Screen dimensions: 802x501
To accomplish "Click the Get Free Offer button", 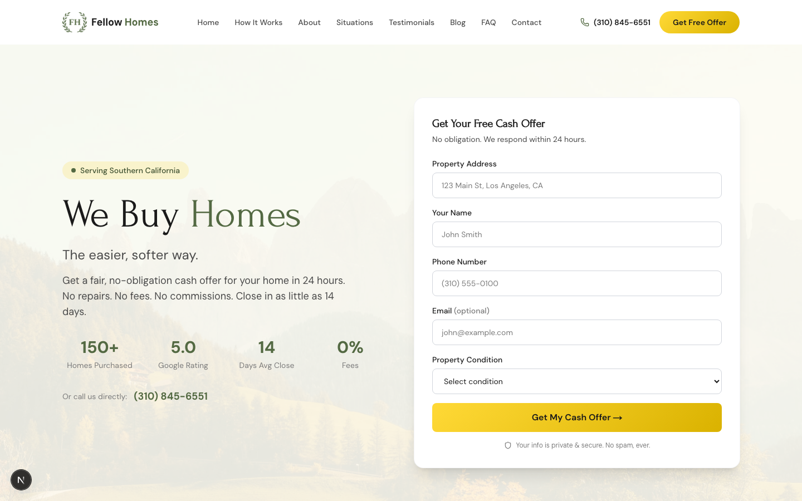I will pos(700,22).
